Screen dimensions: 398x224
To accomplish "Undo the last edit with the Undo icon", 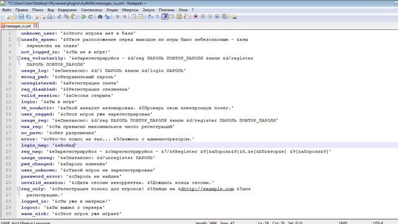I will click(x=83, y=17).
